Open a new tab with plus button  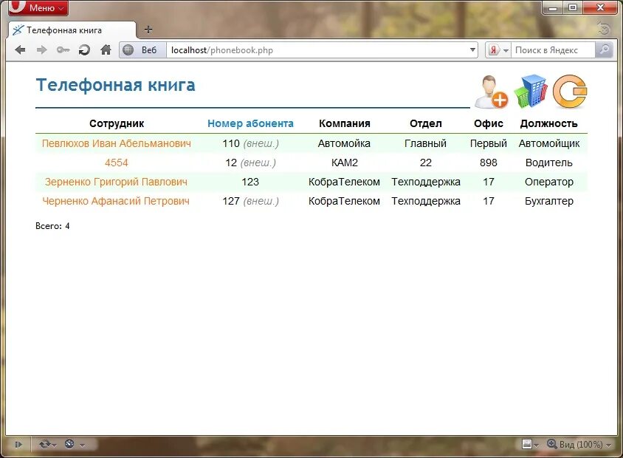148,30
